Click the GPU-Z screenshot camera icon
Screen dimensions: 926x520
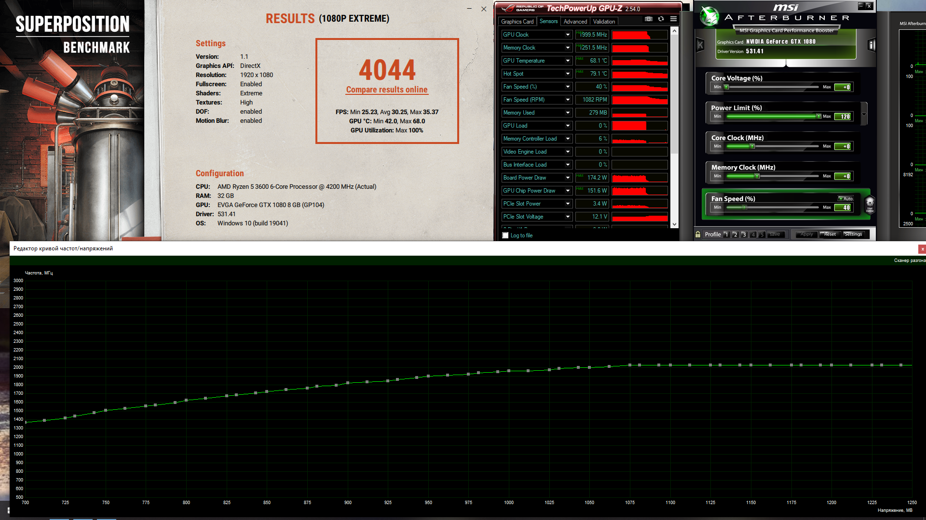point(649,19)
